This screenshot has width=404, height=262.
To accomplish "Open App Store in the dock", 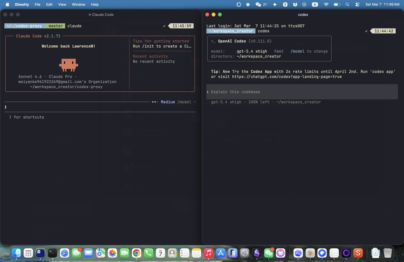I will coord(221,253).
